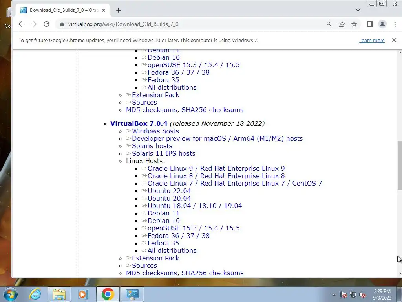Open Fedora 36 / 37 / 38 in upper list
The image size is (402, 302).
179,72
